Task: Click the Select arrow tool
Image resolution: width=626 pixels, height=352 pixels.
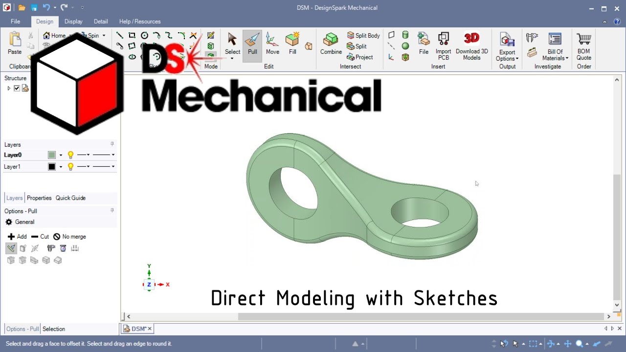Action: pos(232,43)
